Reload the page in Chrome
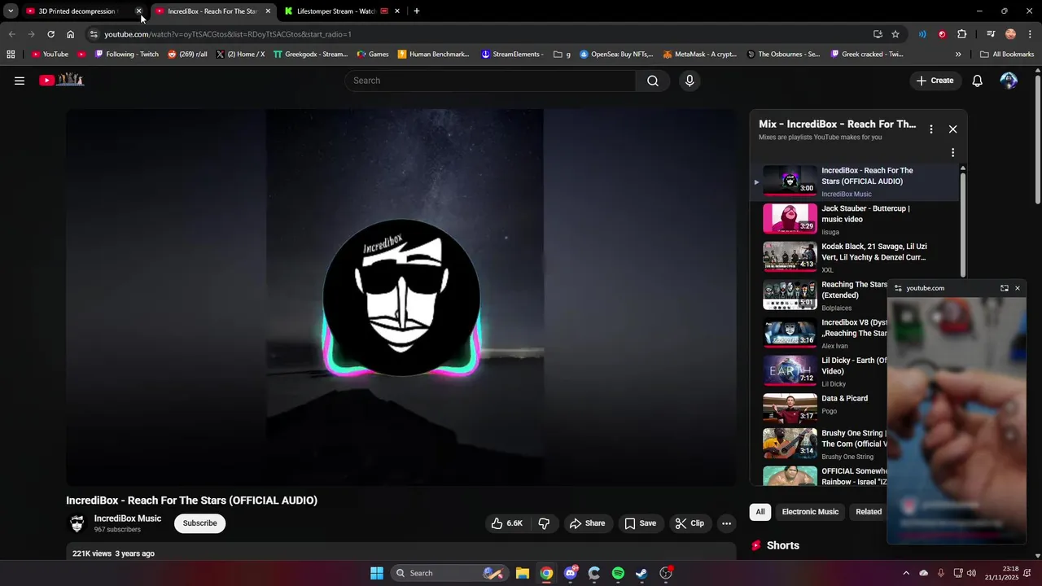Image resolution: width=1042 pixels, height=586 pixels. click(x=50, y=34)
